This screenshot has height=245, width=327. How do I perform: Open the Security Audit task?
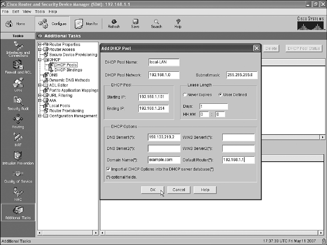(18, 103)
